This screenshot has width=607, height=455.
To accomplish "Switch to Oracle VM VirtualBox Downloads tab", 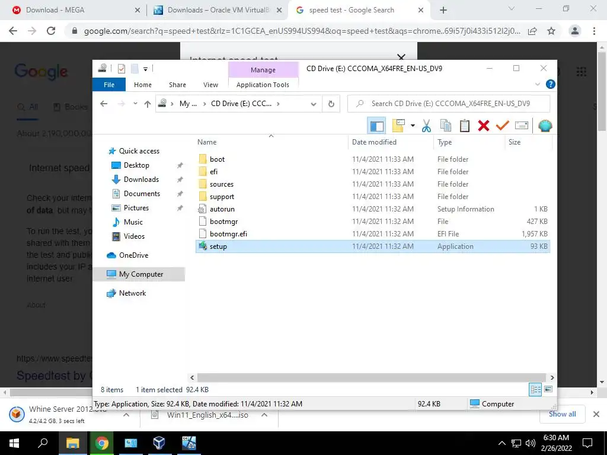I will click(x=218, y=10).
